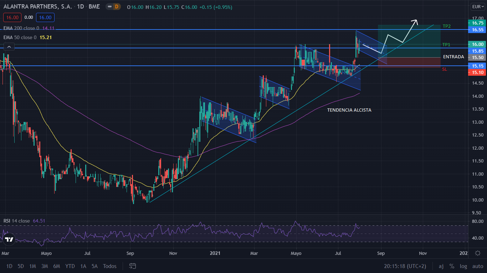
Task: Click the Go to date icon beside Todos
Action: pos(132,266)
